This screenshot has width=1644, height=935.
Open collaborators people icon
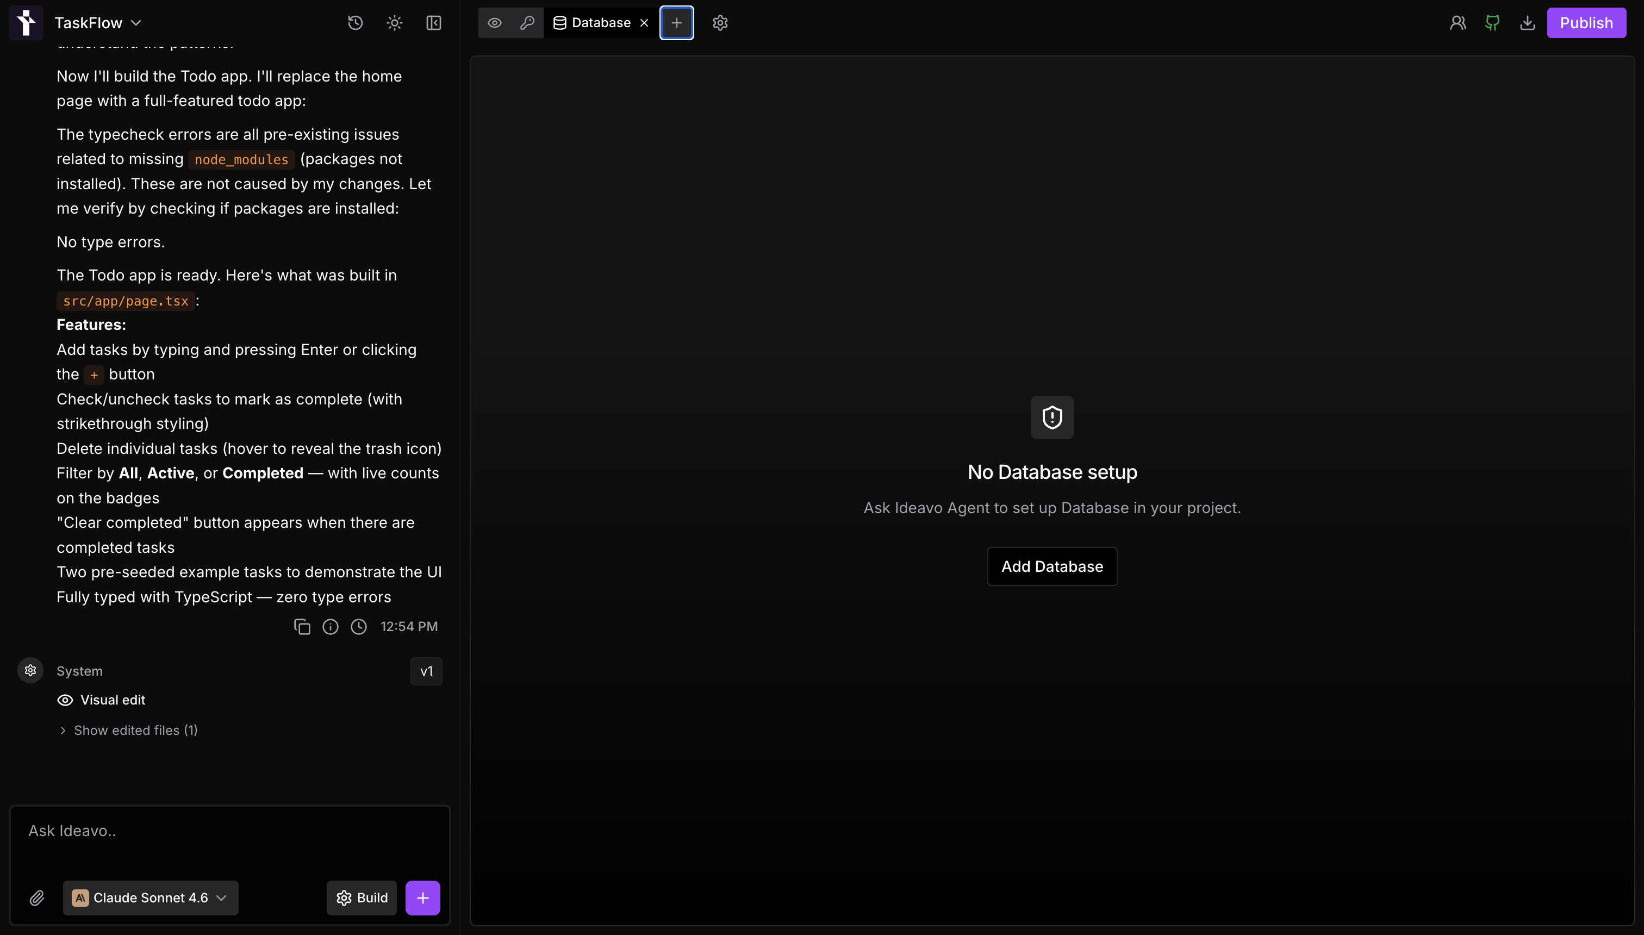click(x=1458, y=23)
